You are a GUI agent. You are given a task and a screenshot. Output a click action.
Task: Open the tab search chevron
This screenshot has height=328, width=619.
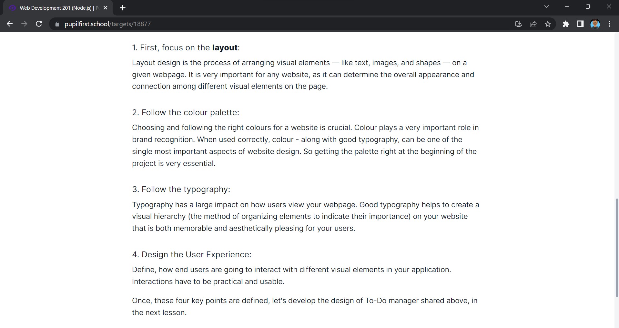coord(547,6)
